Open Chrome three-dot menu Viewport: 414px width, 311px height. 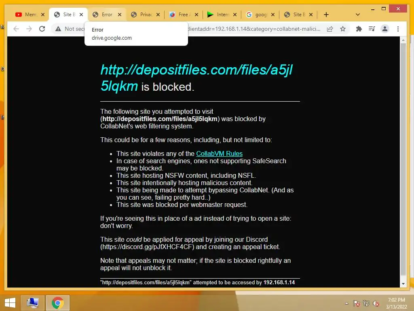[398, 29]
